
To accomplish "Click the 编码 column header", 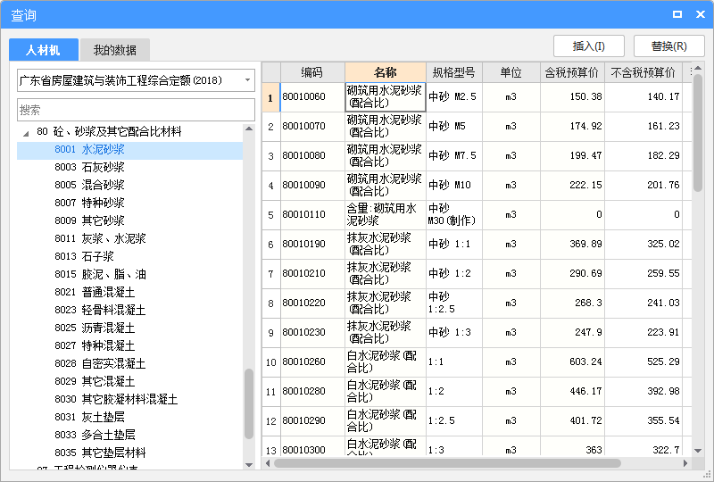I will (x=312, y=72).
